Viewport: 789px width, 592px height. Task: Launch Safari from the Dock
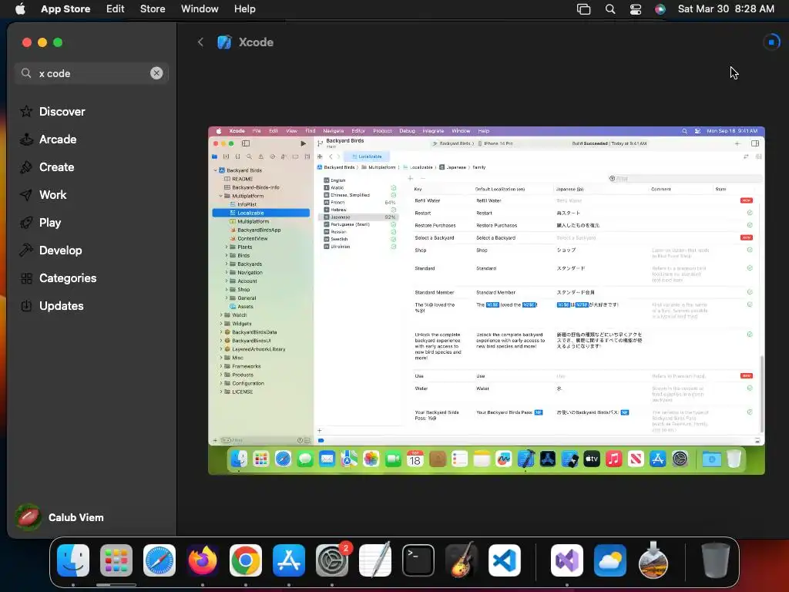click(x=159, y=560)
